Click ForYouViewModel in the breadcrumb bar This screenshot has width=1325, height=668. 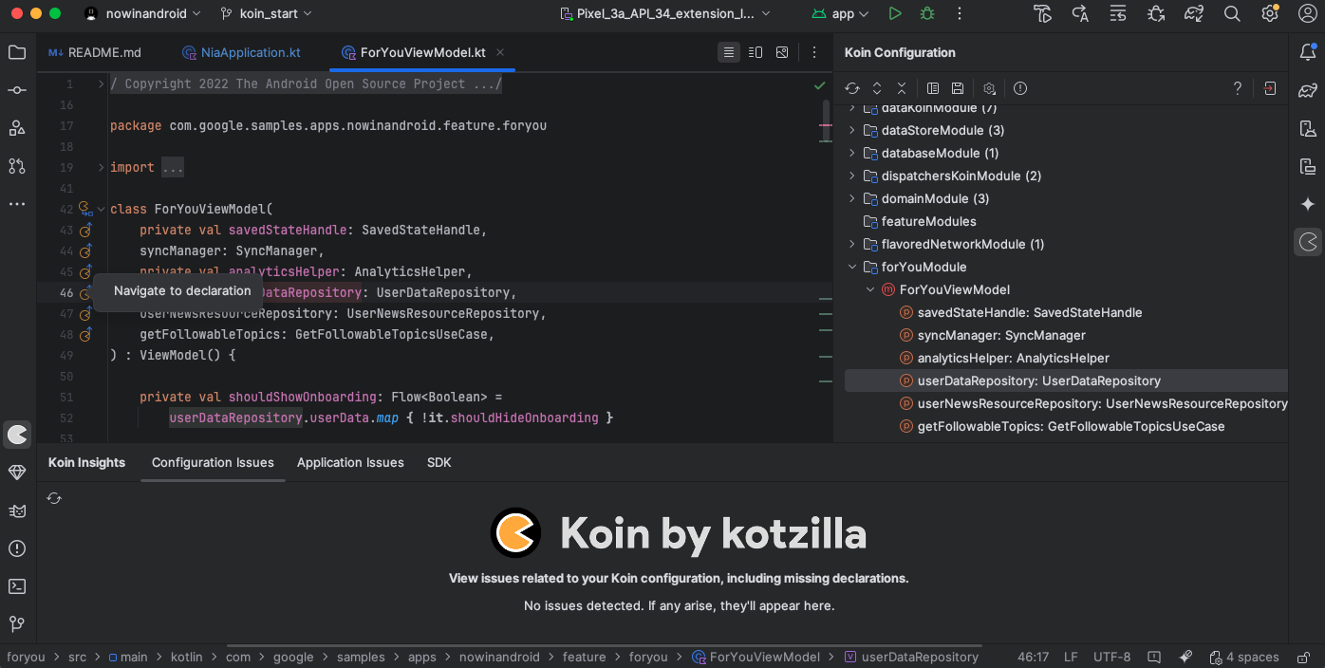764,657
